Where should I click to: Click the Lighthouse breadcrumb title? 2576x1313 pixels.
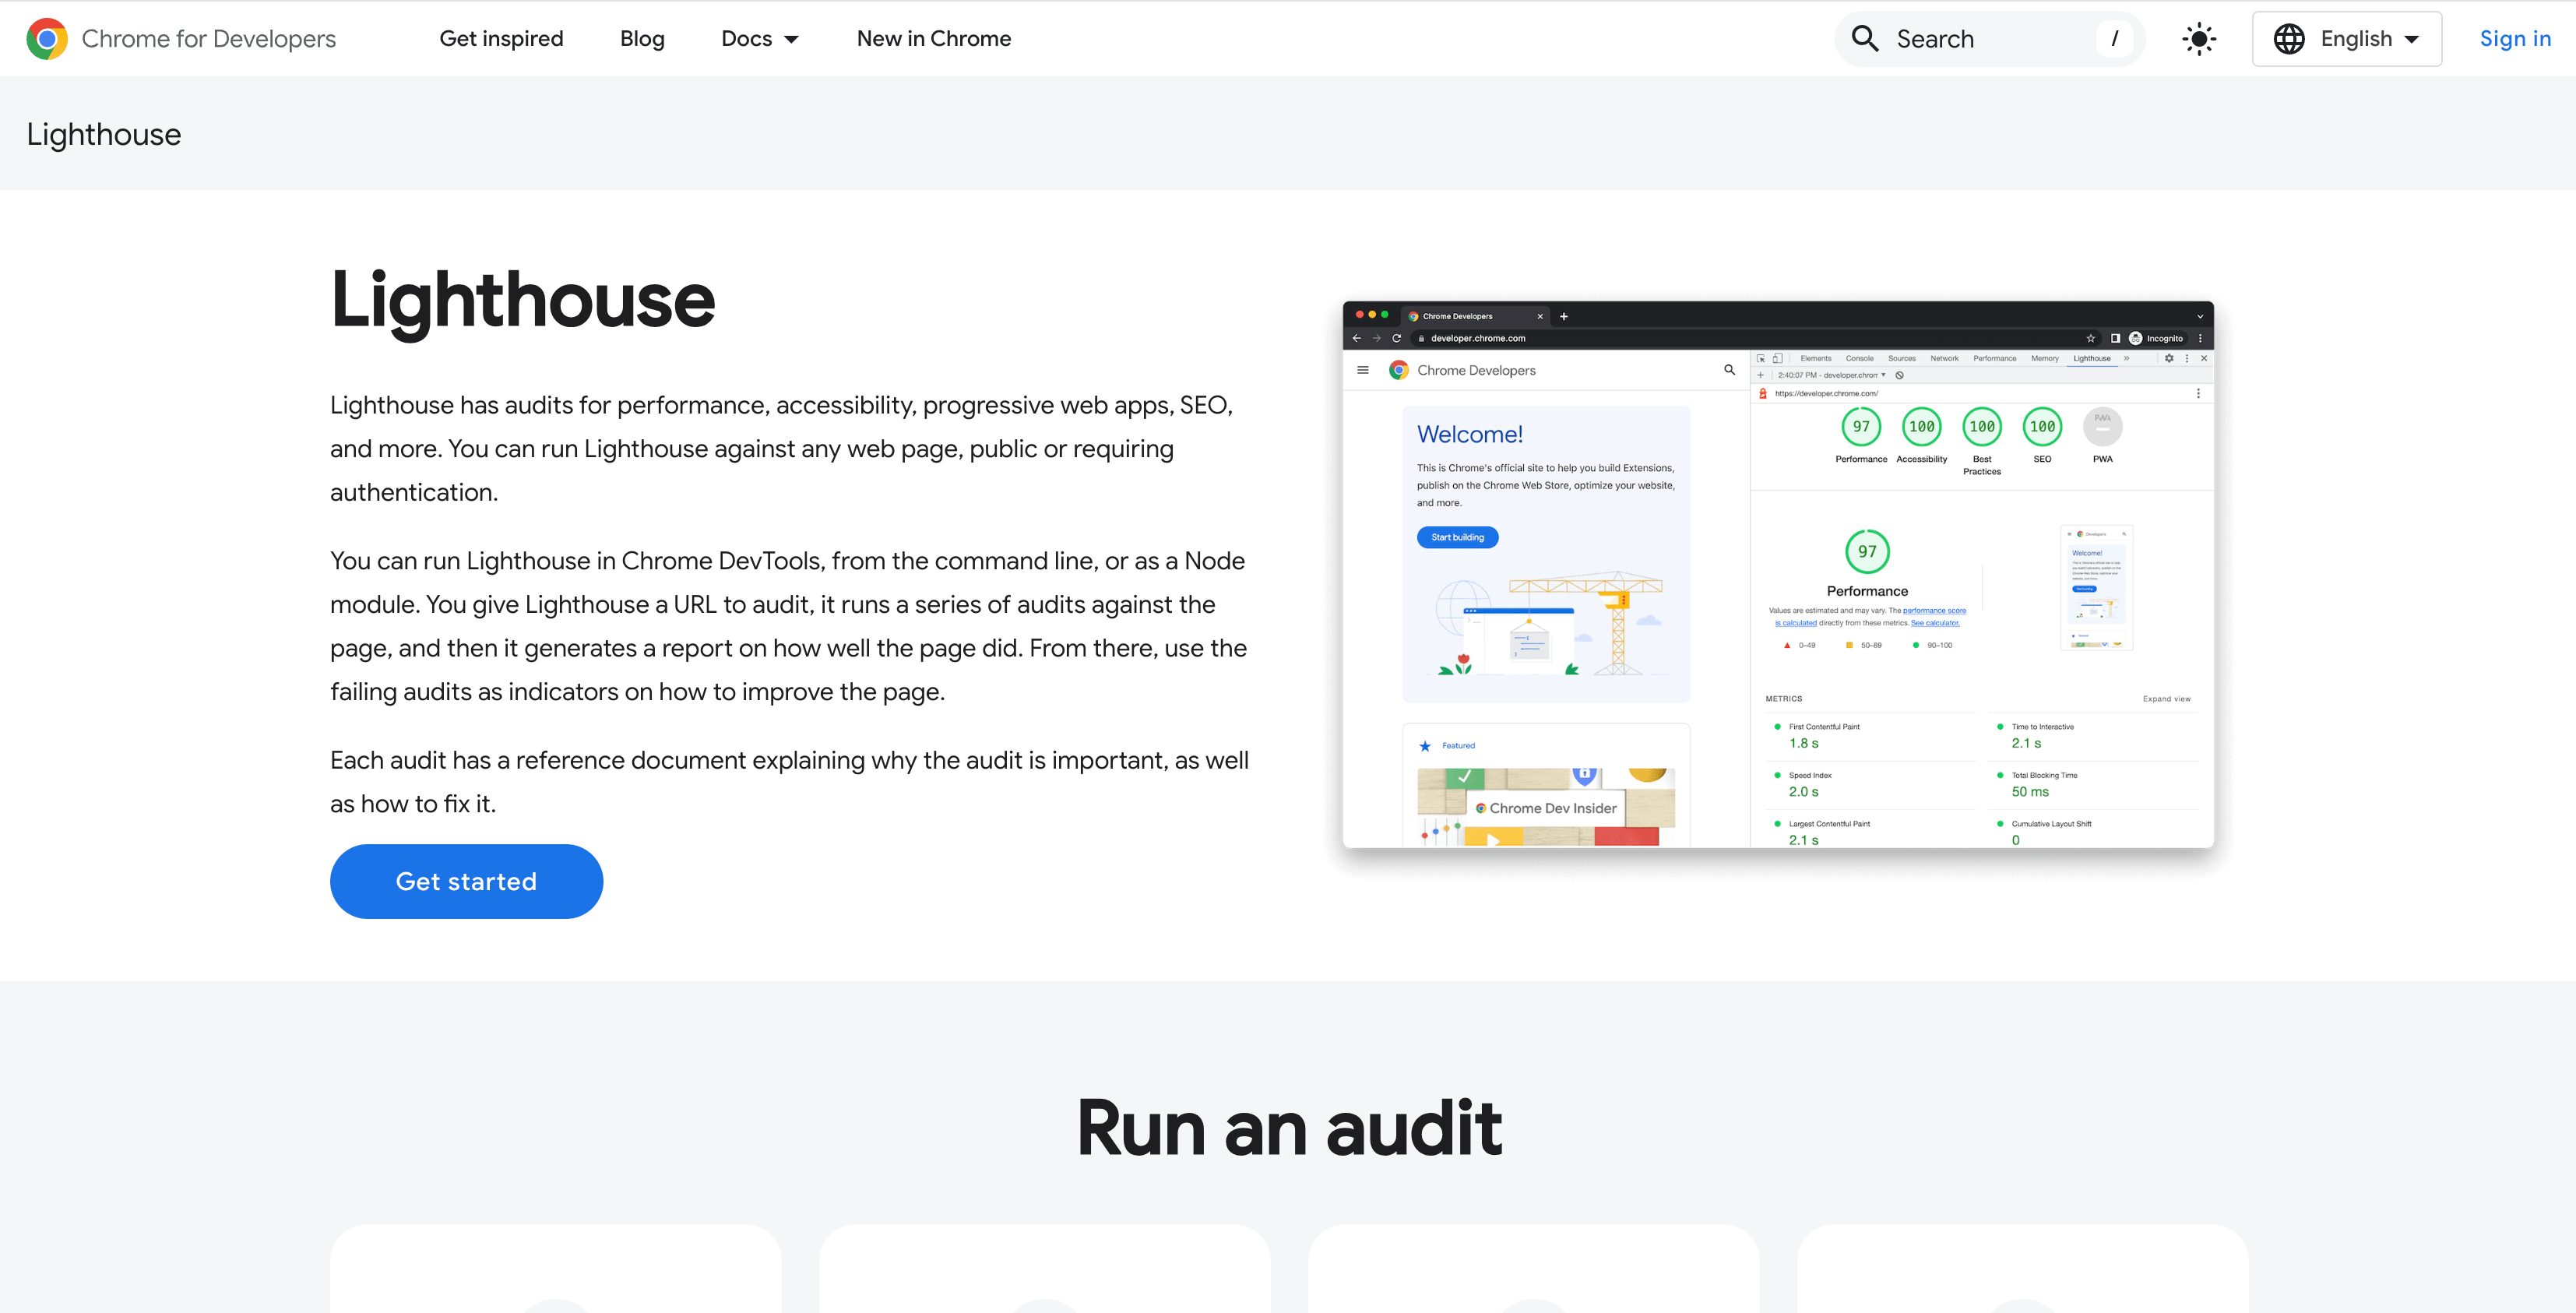click(104, 134)
